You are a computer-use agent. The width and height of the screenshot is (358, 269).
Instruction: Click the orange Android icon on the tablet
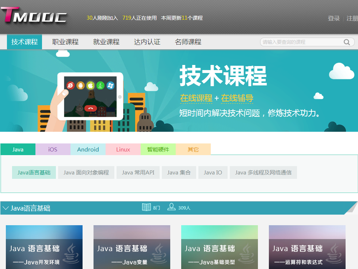pos(80,85)
